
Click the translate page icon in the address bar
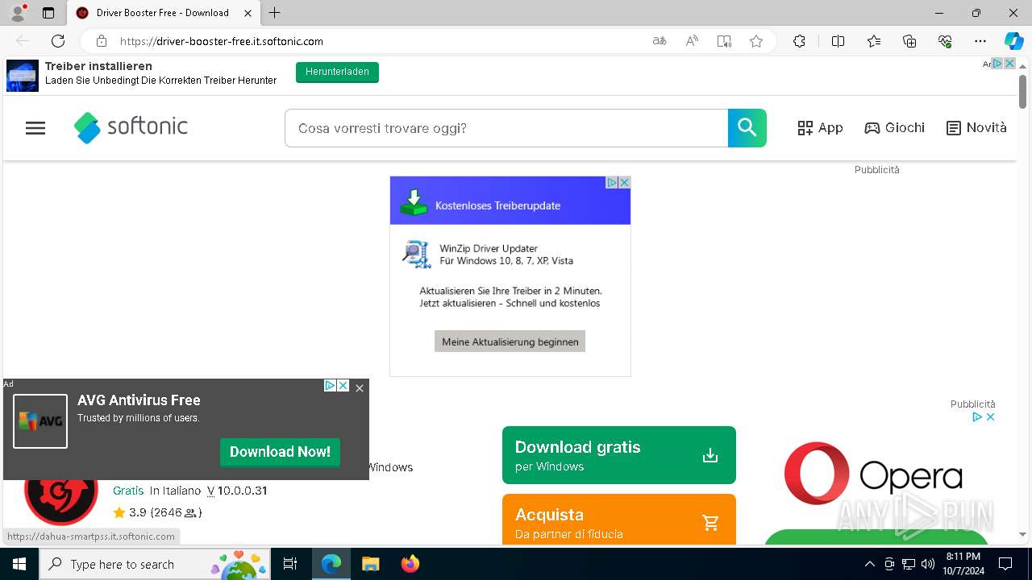[660, 41]
